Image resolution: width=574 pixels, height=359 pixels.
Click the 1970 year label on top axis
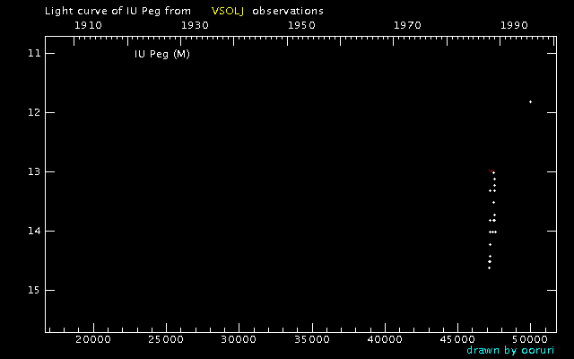point(407,25)
